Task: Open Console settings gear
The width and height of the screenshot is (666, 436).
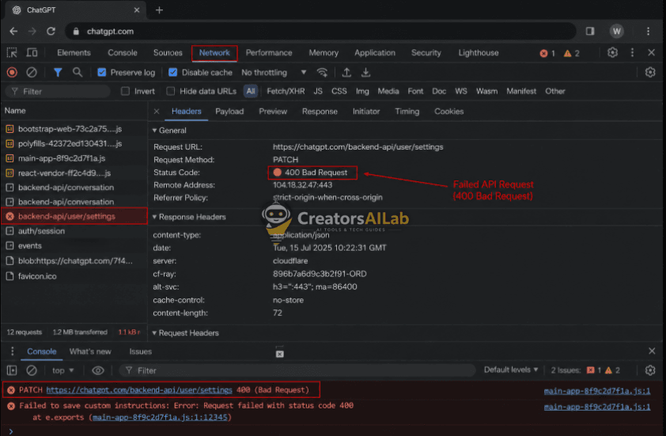Action: click(x=650, y=370)
